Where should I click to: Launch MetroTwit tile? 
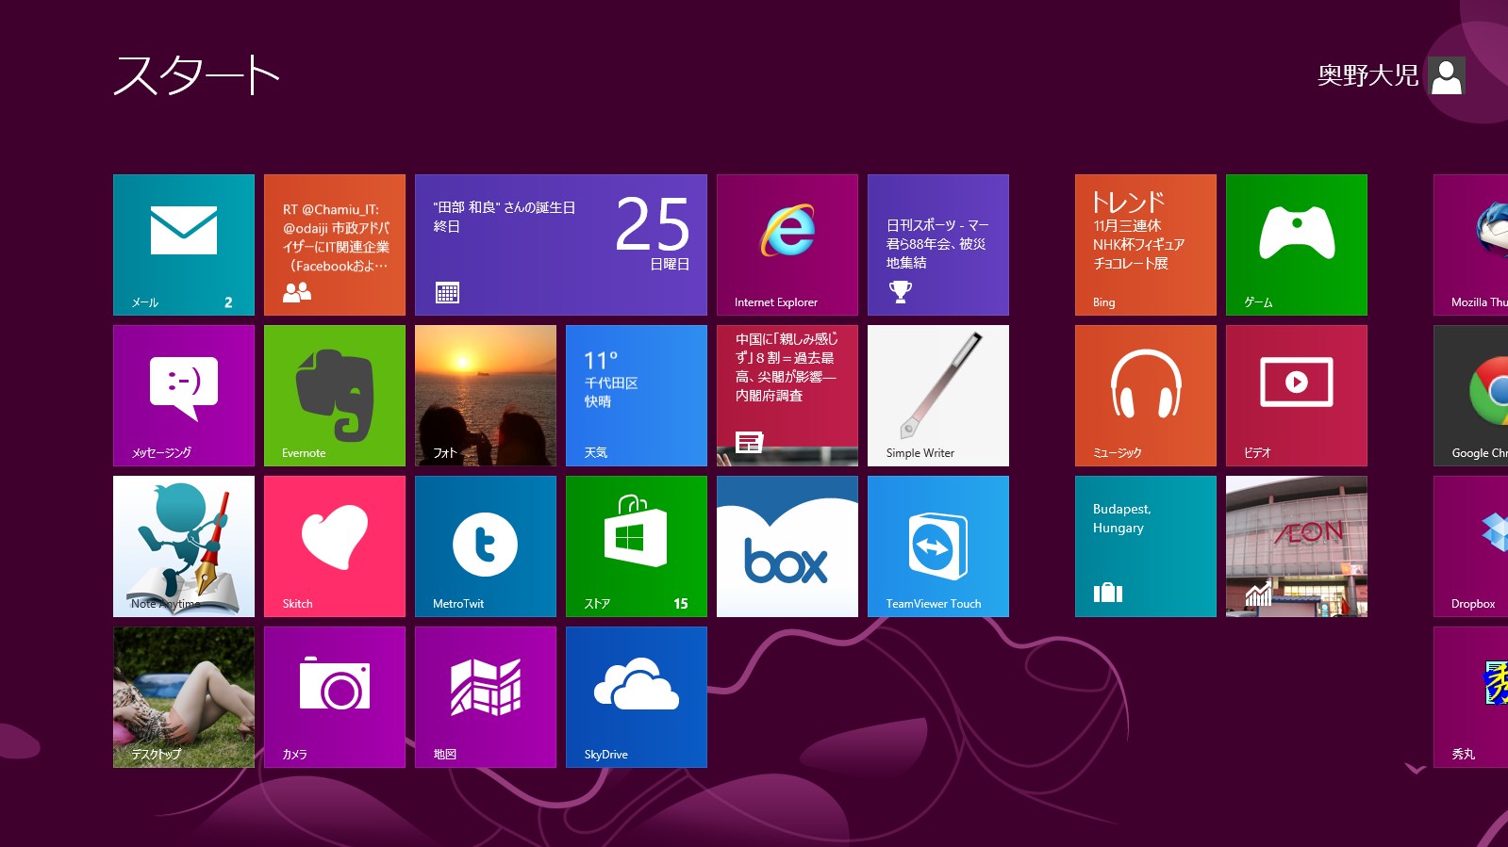(x=486, y=546)
